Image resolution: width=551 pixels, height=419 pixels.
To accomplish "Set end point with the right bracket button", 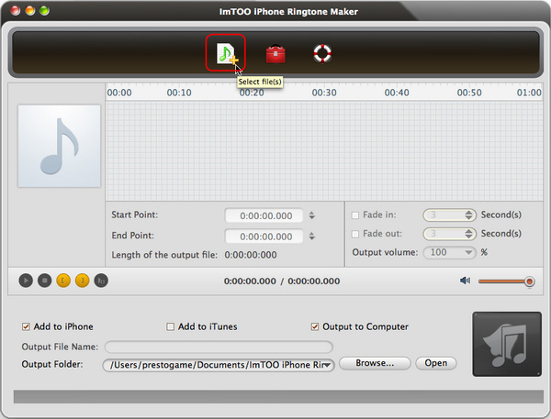I will [83, 281].
